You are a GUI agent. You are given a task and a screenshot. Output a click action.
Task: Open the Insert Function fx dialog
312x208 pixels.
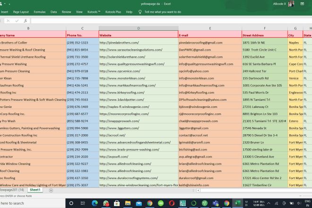pos(26,21)
